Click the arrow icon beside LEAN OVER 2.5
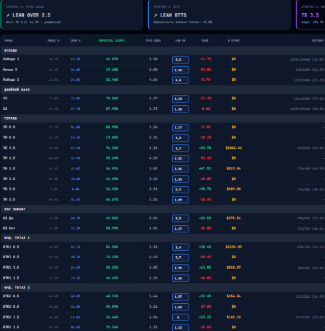The width and height of the screenshot is (325, 331). (8, 15)
